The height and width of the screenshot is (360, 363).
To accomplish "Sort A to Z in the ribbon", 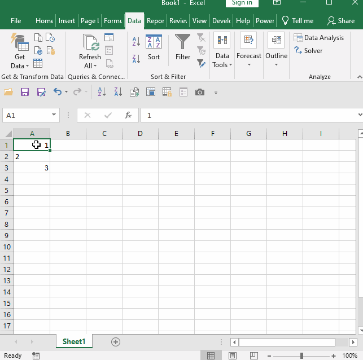I will pyautogui.click(x=136, y=42).
